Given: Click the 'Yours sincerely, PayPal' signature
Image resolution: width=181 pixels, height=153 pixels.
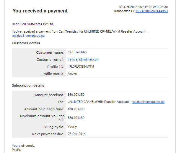Looking at the screenshot, I should click(23, 148).
